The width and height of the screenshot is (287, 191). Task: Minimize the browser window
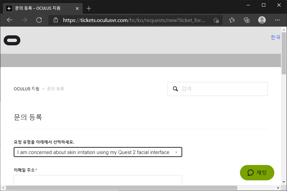[248, 5]
